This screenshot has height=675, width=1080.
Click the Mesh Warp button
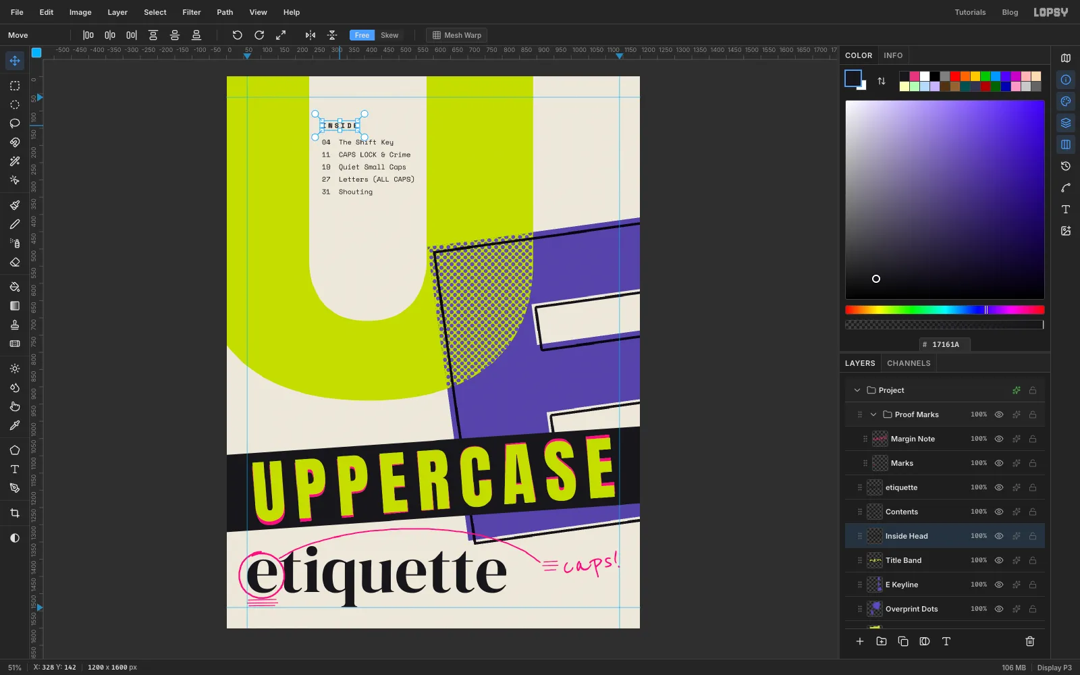(x=457, y=35)
